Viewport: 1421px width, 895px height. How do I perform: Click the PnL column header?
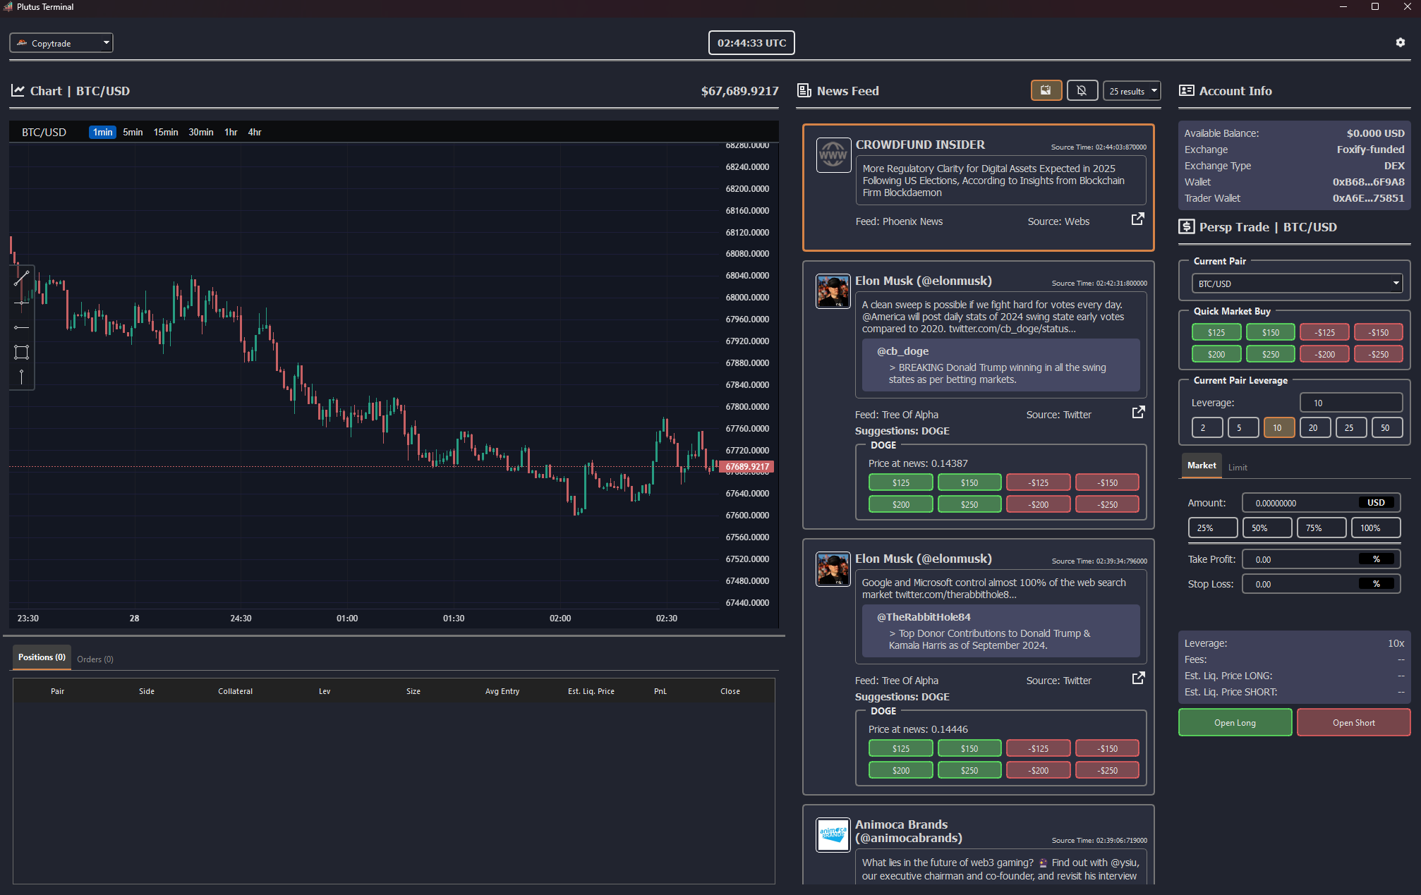[x=660, y=691]
